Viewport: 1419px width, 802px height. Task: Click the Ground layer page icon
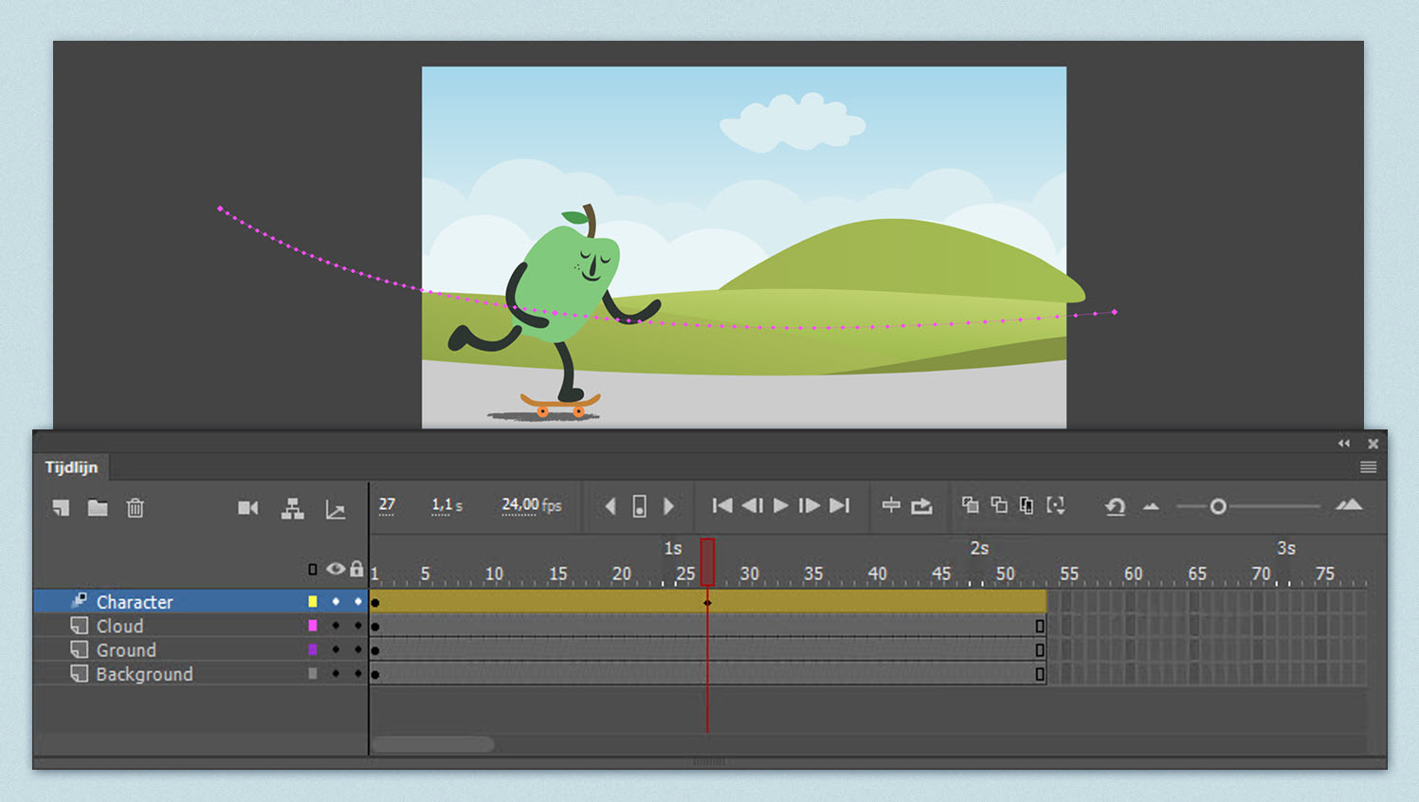point(80,649)
